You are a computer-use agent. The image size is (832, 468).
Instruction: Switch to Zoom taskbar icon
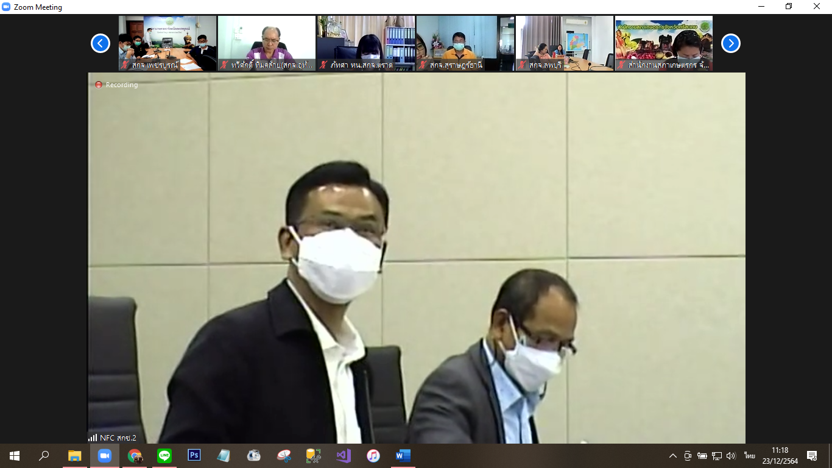click(x=105, y=455)
